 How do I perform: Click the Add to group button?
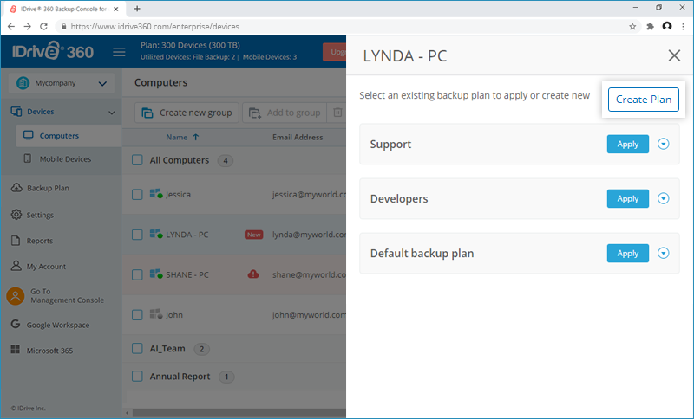click(285, 113)
